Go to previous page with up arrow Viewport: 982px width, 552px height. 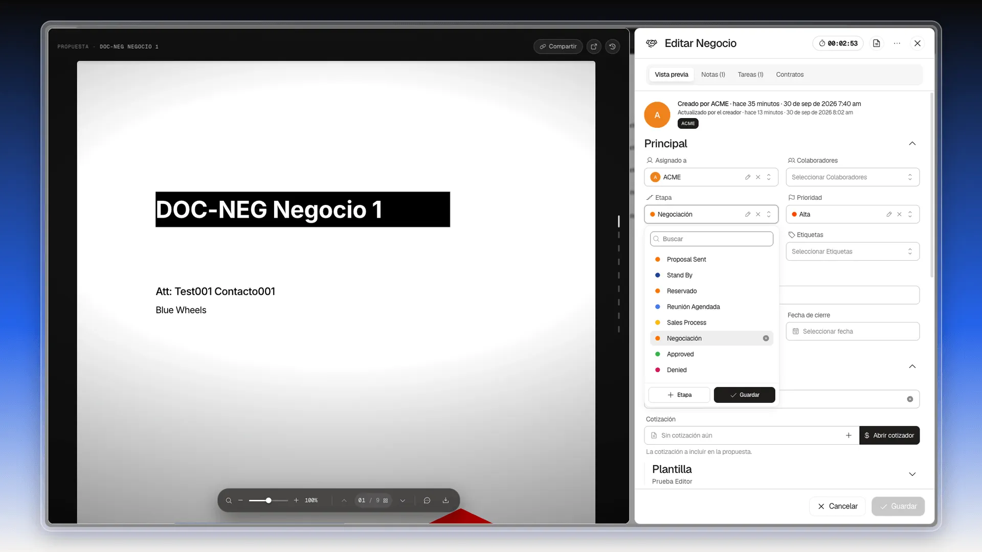(x=344, y=500)
